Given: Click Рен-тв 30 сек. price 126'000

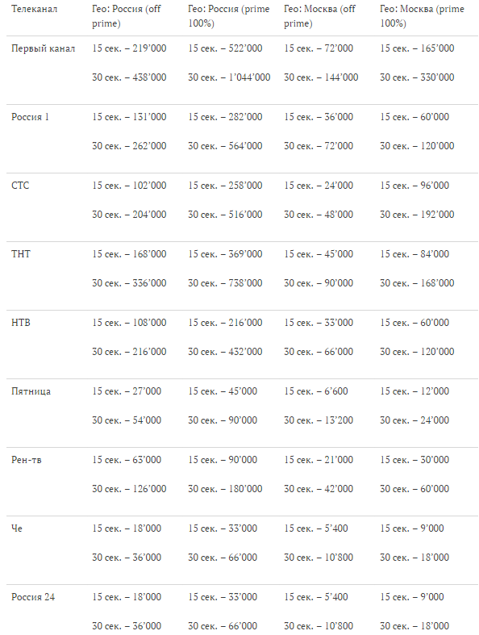Looking at the screenshot, I should tap(129, 489).
